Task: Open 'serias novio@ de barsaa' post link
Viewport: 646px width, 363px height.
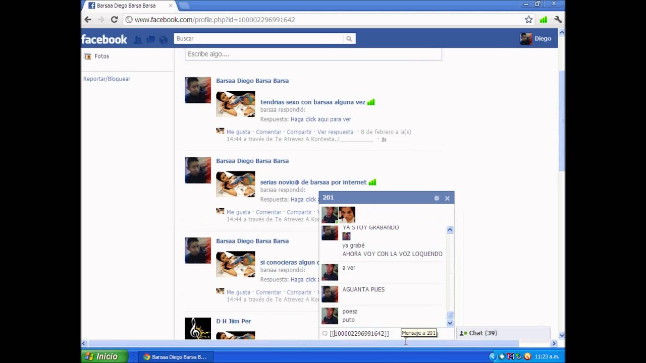Action: (313, 182)
